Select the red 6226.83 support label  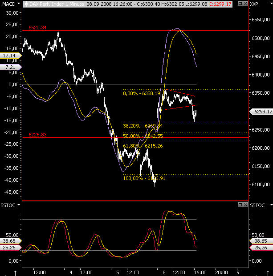click(x=37, y=135)
